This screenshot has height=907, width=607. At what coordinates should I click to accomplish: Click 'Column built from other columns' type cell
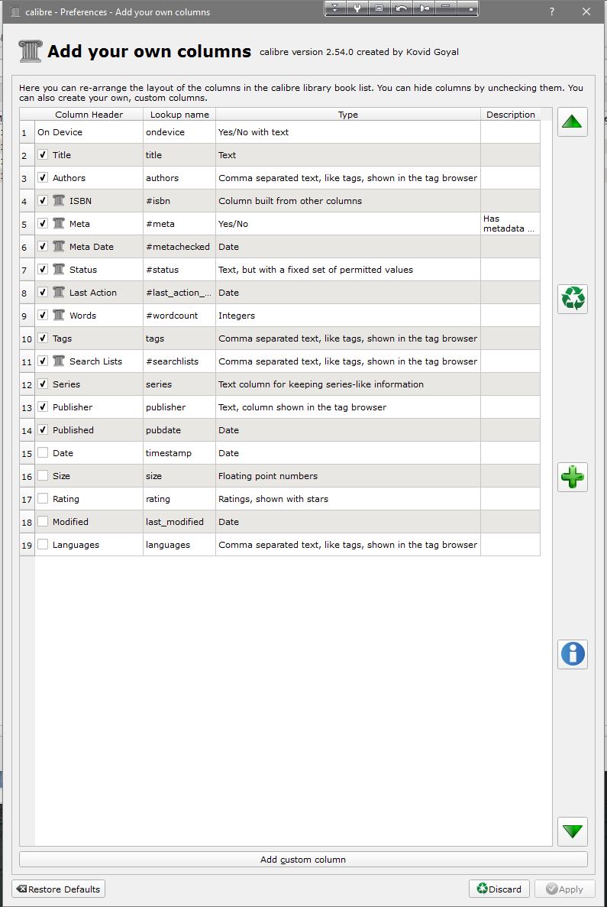click(348, 201)
